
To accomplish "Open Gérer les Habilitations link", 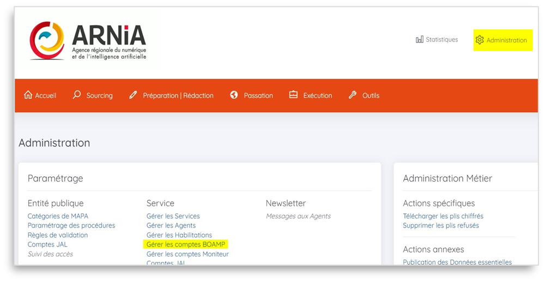I will [179, 235].
